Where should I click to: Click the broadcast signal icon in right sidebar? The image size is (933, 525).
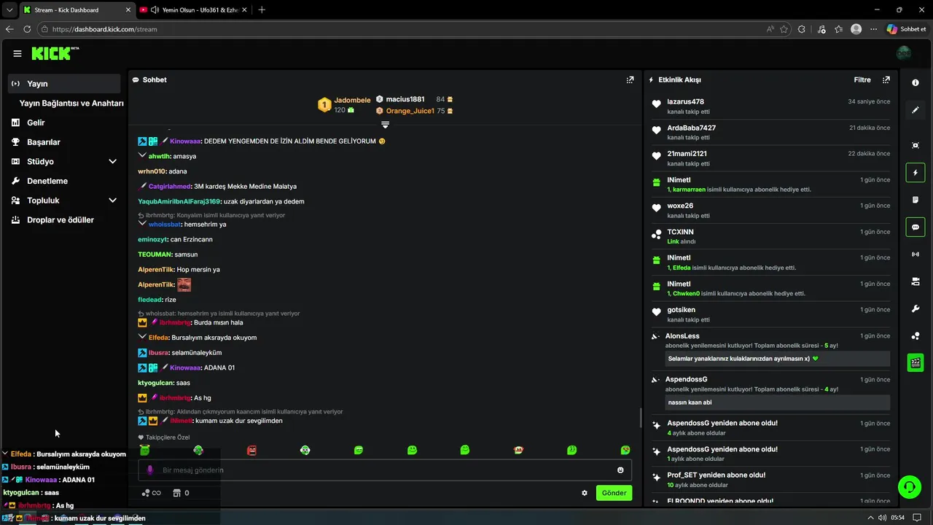pos(916,254)
